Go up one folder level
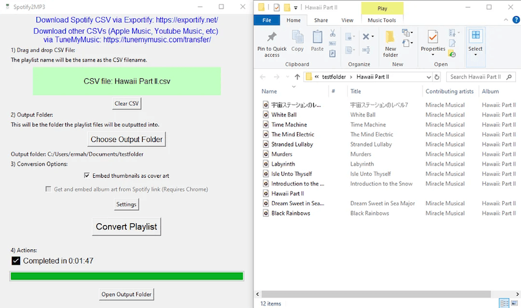 tap(297, 77)
